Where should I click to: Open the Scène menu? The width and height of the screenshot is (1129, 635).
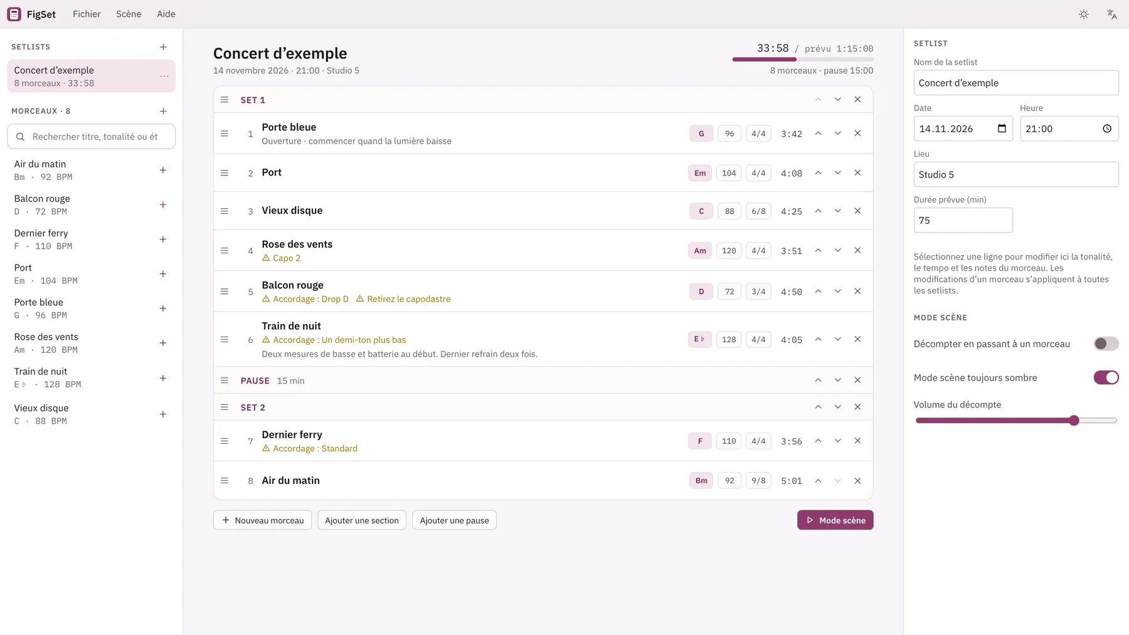(x=129, y=14)
